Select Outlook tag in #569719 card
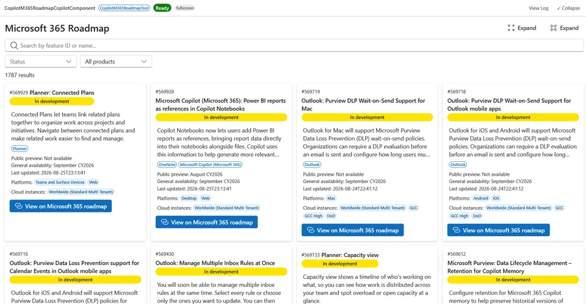Viewport: 586px width, 304px height. point(312,165)
